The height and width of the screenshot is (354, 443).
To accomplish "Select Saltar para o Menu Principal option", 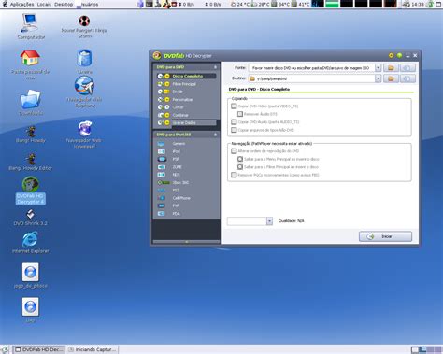I will pyautogui.click(x=240, y=159).
